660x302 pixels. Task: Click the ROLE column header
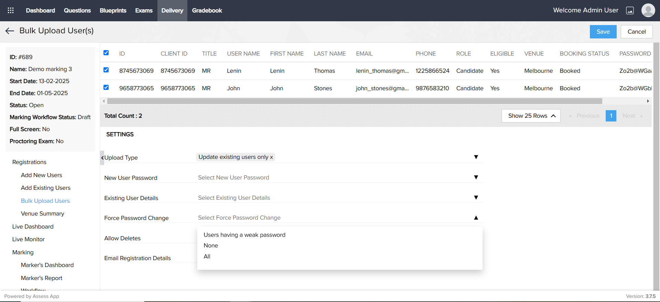click(464, 54)
